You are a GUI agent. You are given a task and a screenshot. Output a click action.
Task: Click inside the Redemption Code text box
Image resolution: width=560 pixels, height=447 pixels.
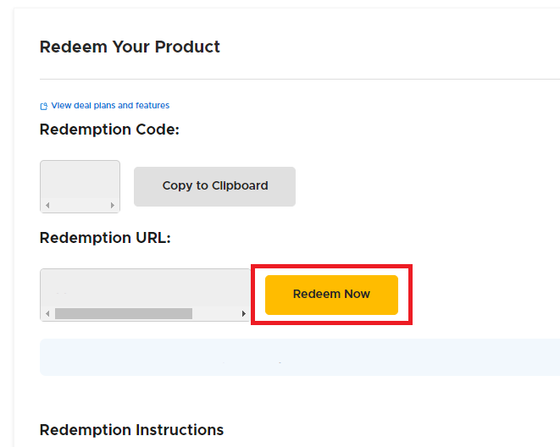point(80,179)
